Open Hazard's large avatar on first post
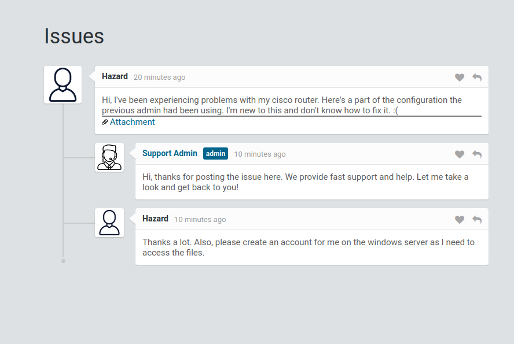The width and height of the screenshot is (514, 344). click(x=63, y=85)
